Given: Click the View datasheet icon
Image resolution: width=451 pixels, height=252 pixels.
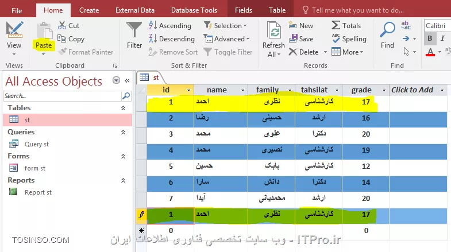Looking at the screenshot, I should (x=14, y=30).
